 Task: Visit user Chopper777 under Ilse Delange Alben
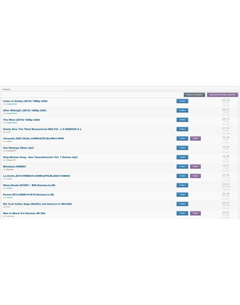click(11, 151)
